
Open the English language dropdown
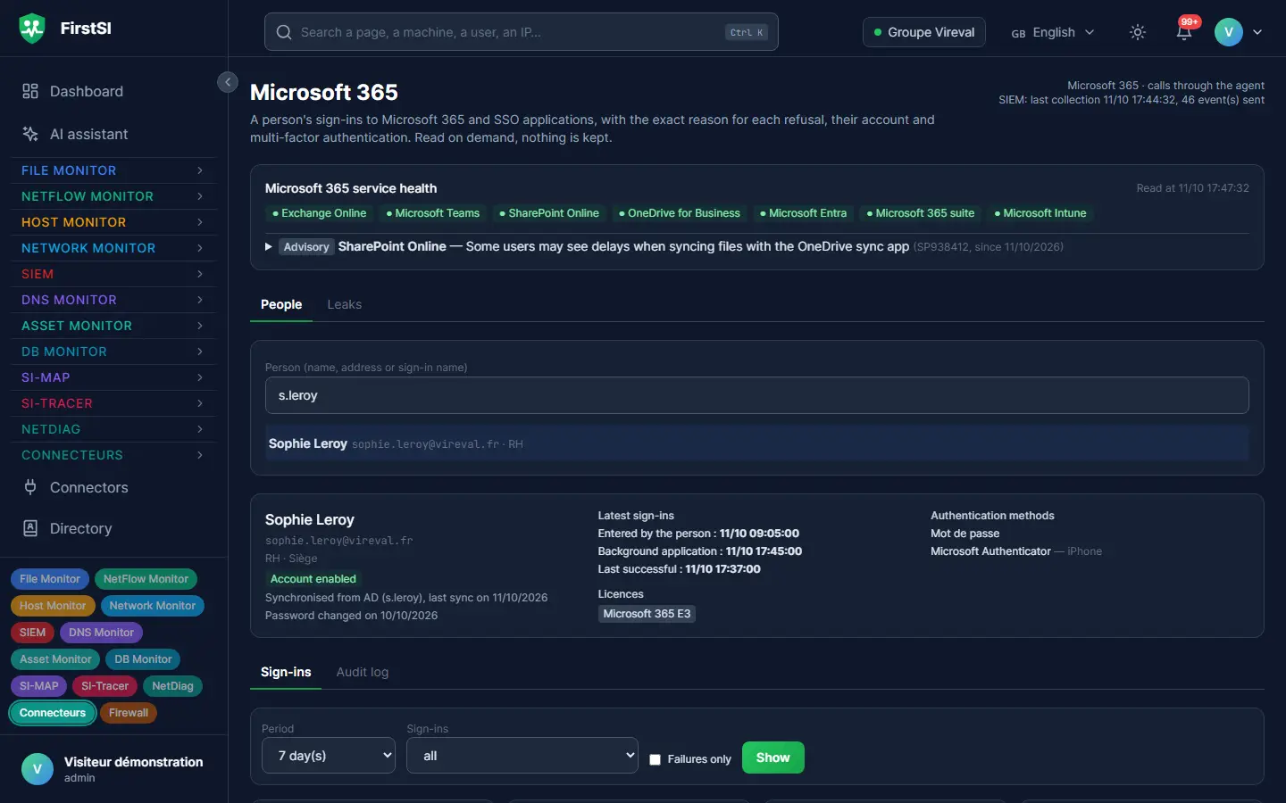[x=1053, y=32]
